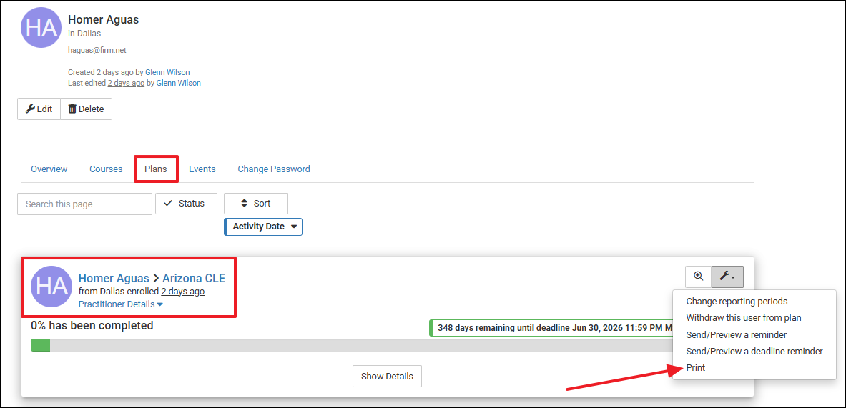Go to the Events tab
Screen dimensions: 846x408
(202, 169)
